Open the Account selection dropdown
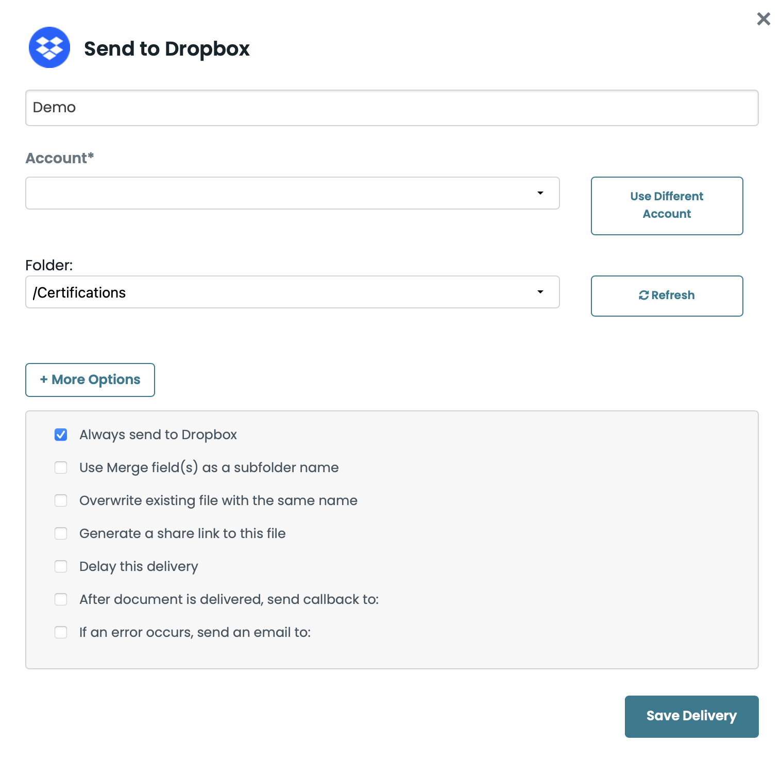Viewport: 781px width, 762px height. pos(292,193)
